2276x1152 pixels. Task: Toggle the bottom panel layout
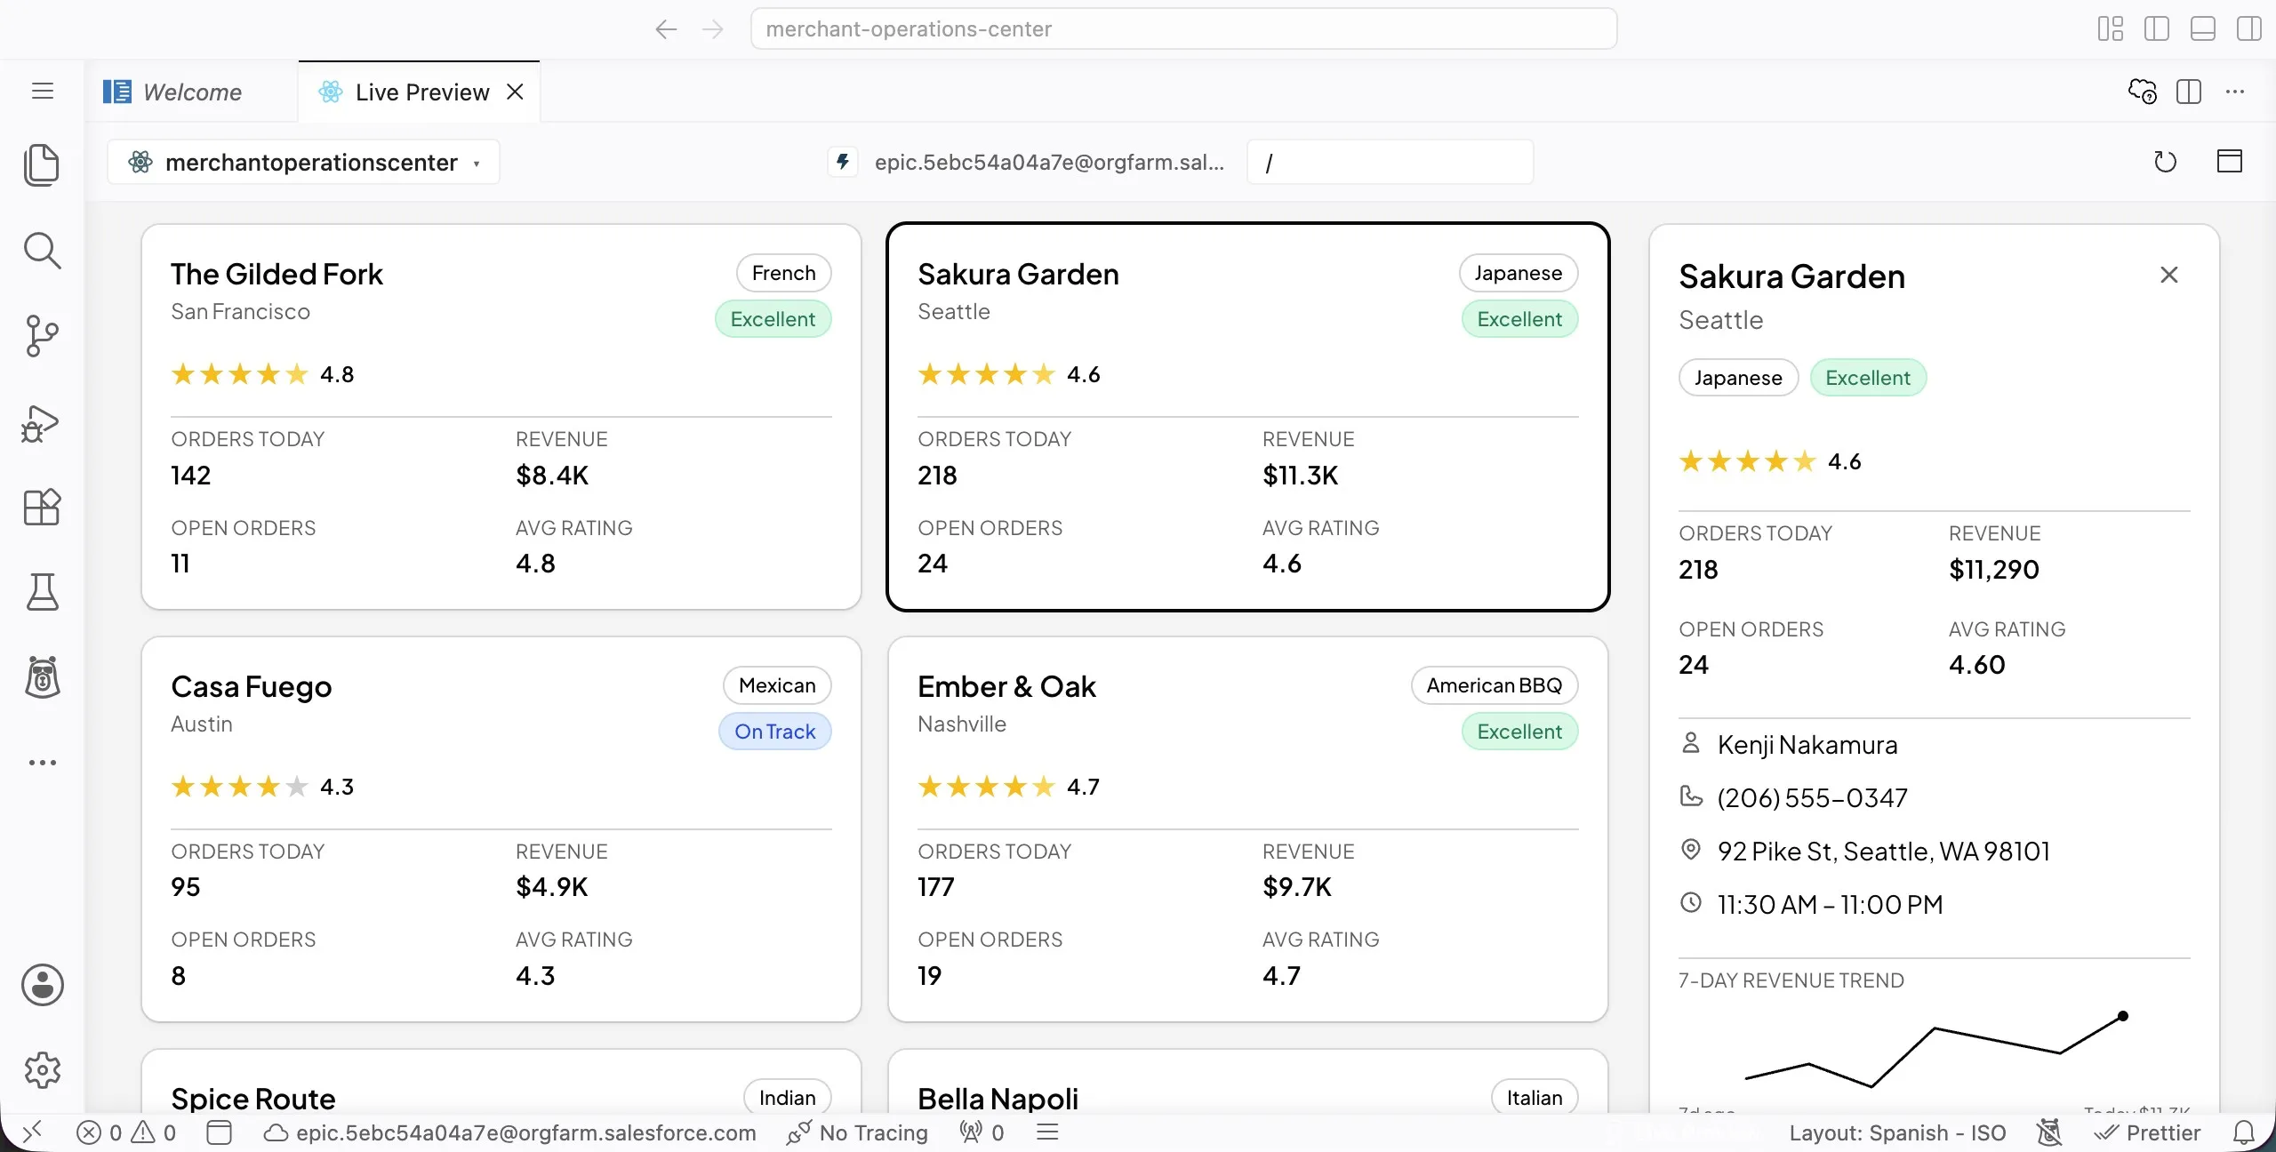pyautogui.click(x=2203, y=28)
